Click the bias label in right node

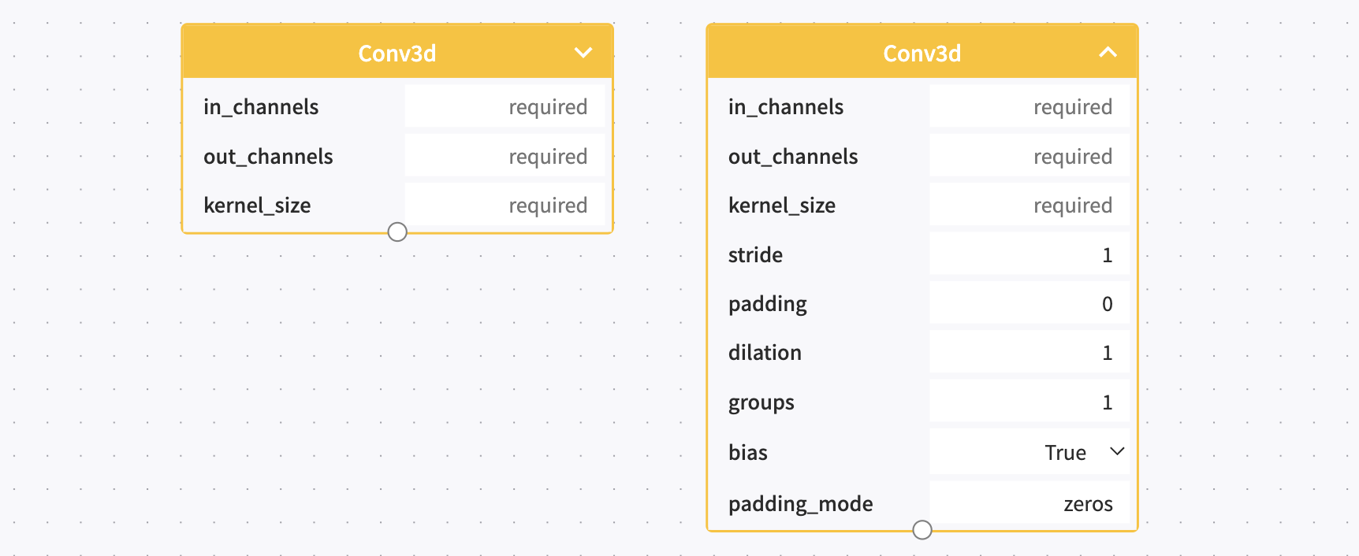tap(748, 452)
